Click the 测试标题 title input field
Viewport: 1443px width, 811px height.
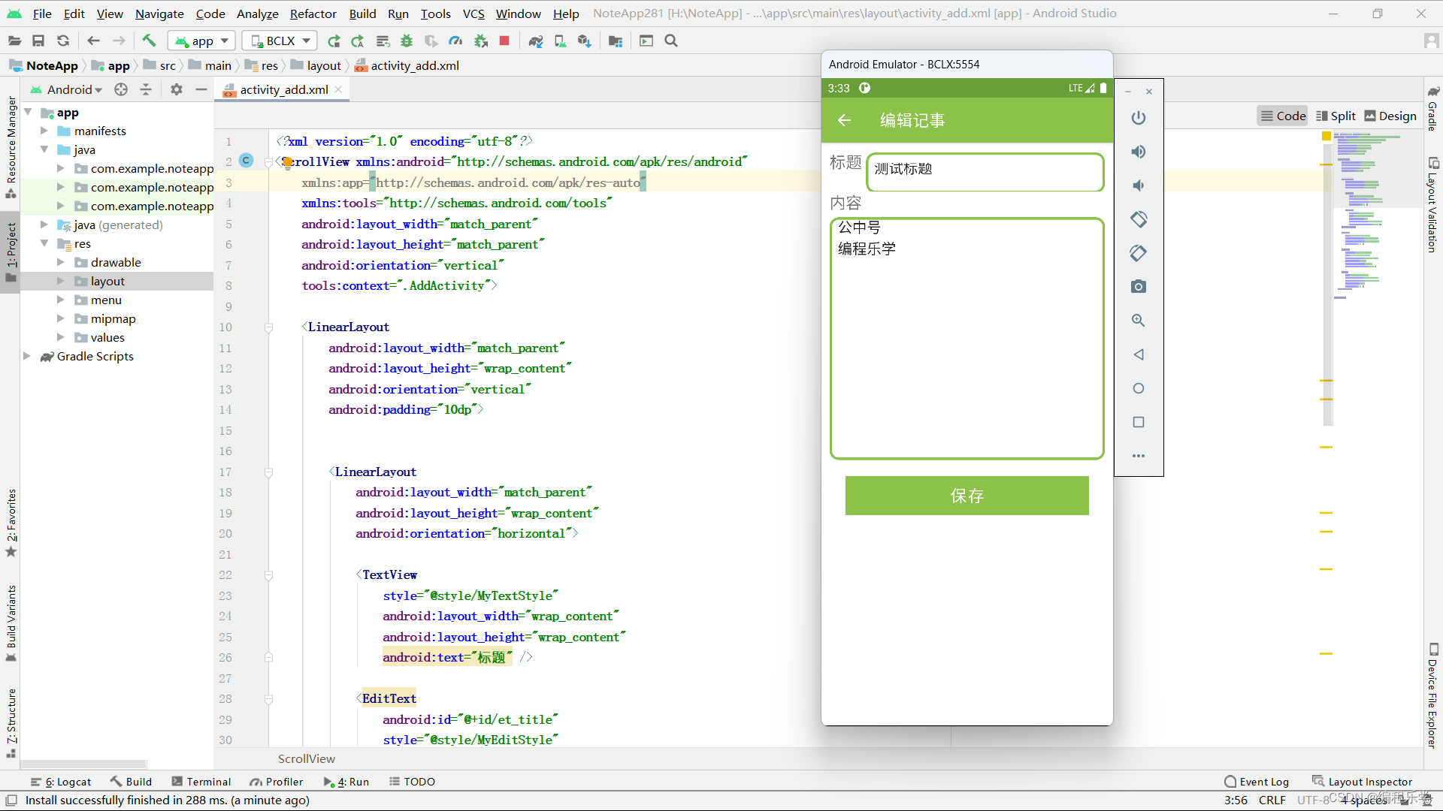(x=985, y=171)
